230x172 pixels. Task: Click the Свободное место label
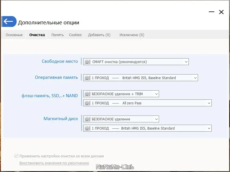(x=60, y=61)
